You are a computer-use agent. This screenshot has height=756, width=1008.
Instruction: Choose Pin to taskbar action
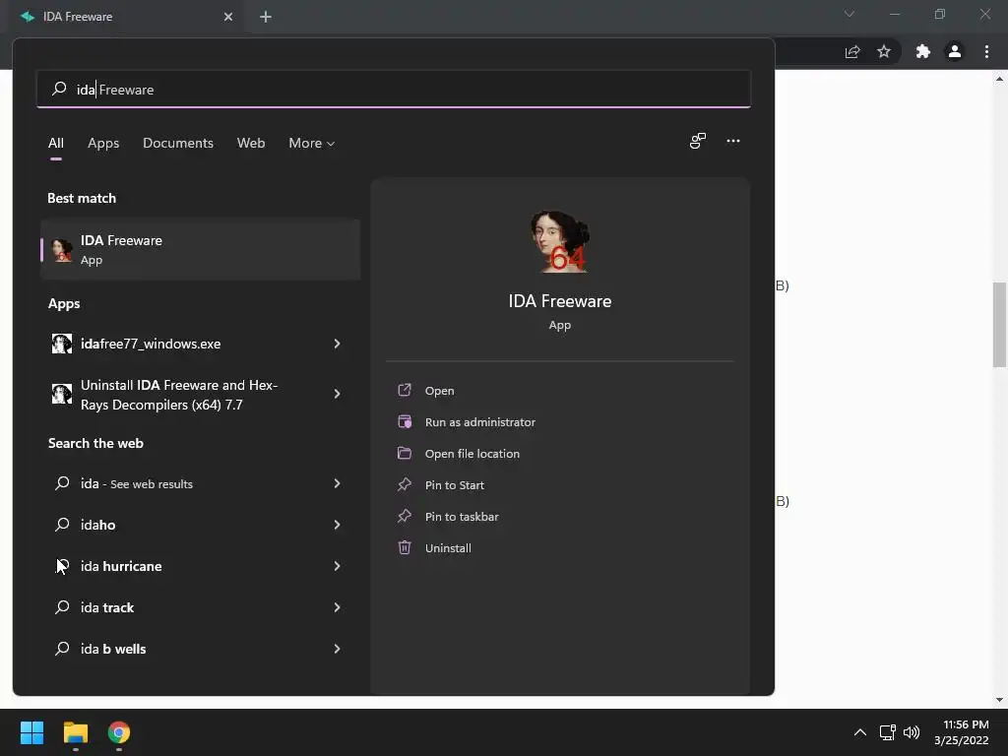point(462,517)
